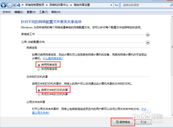
Task: Open the 文件(F) menu
Action: [7, 12]
